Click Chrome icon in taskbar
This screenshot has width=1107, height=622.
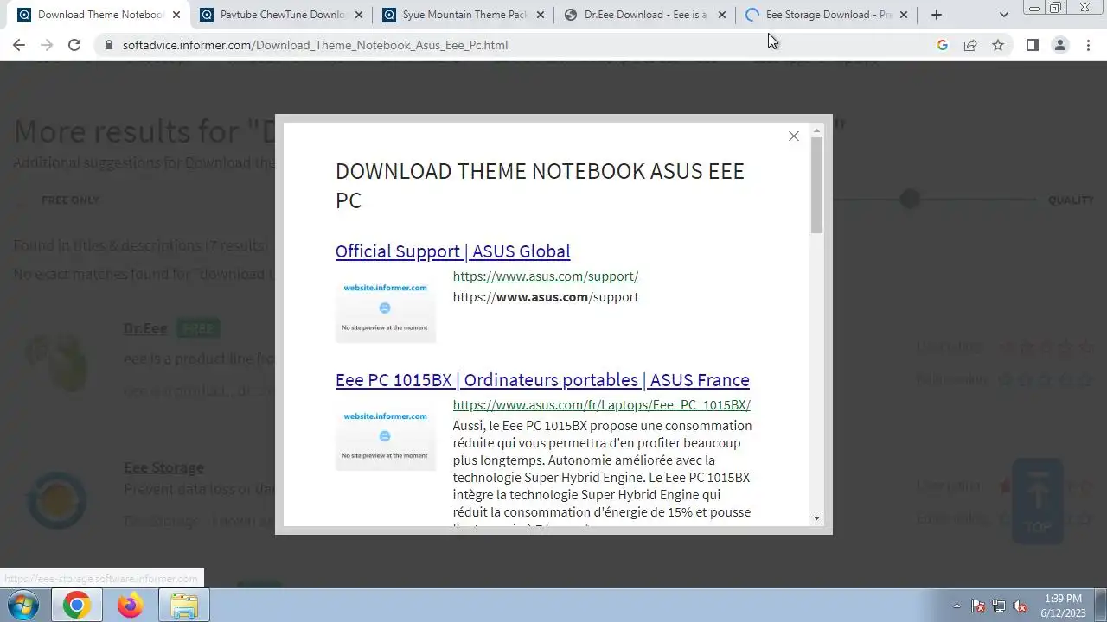[x=76, y=606]
